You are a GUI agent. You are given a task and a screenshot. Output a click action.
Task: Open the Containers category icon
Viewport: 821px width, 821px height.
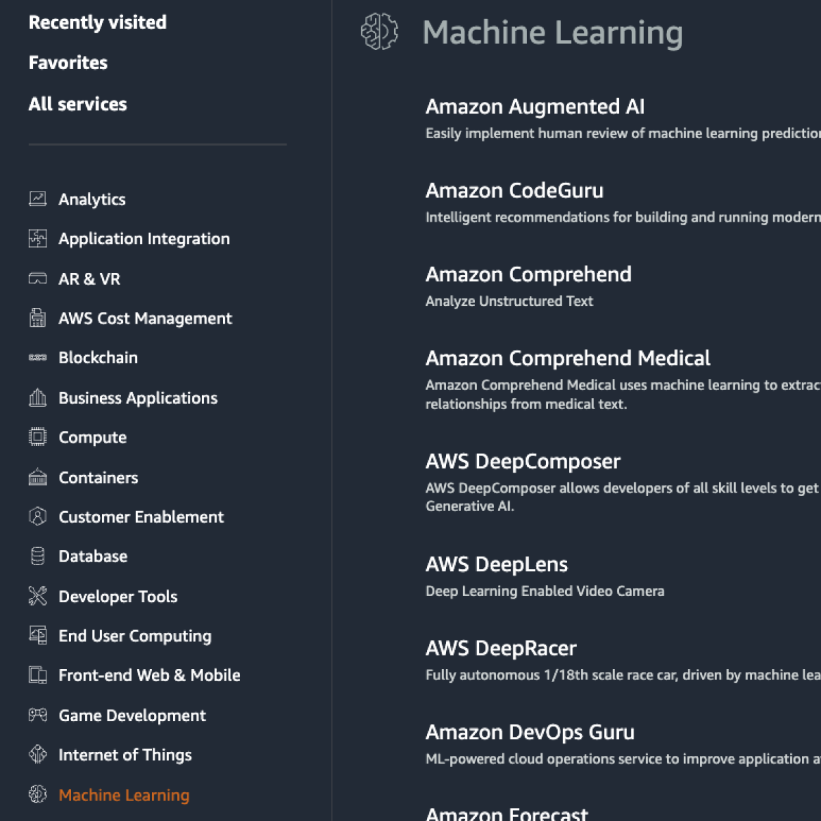click(x=38, y=477)
